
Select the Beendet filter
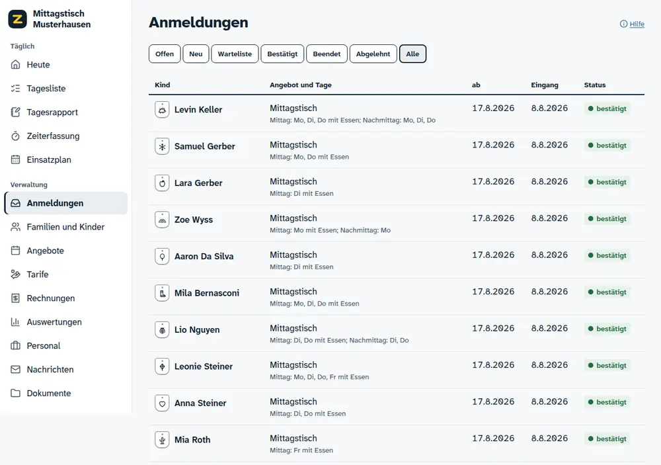[x=327, y=54]
